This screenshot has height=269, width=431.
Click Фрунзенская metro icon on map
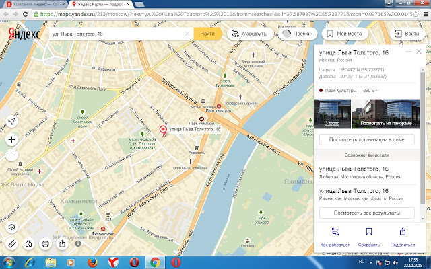tap(103, 229)
